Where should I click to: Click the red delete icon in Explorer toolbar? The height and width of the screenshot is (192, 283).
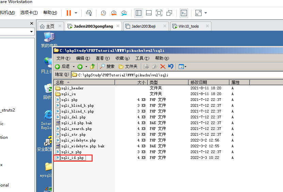(163, 67)
